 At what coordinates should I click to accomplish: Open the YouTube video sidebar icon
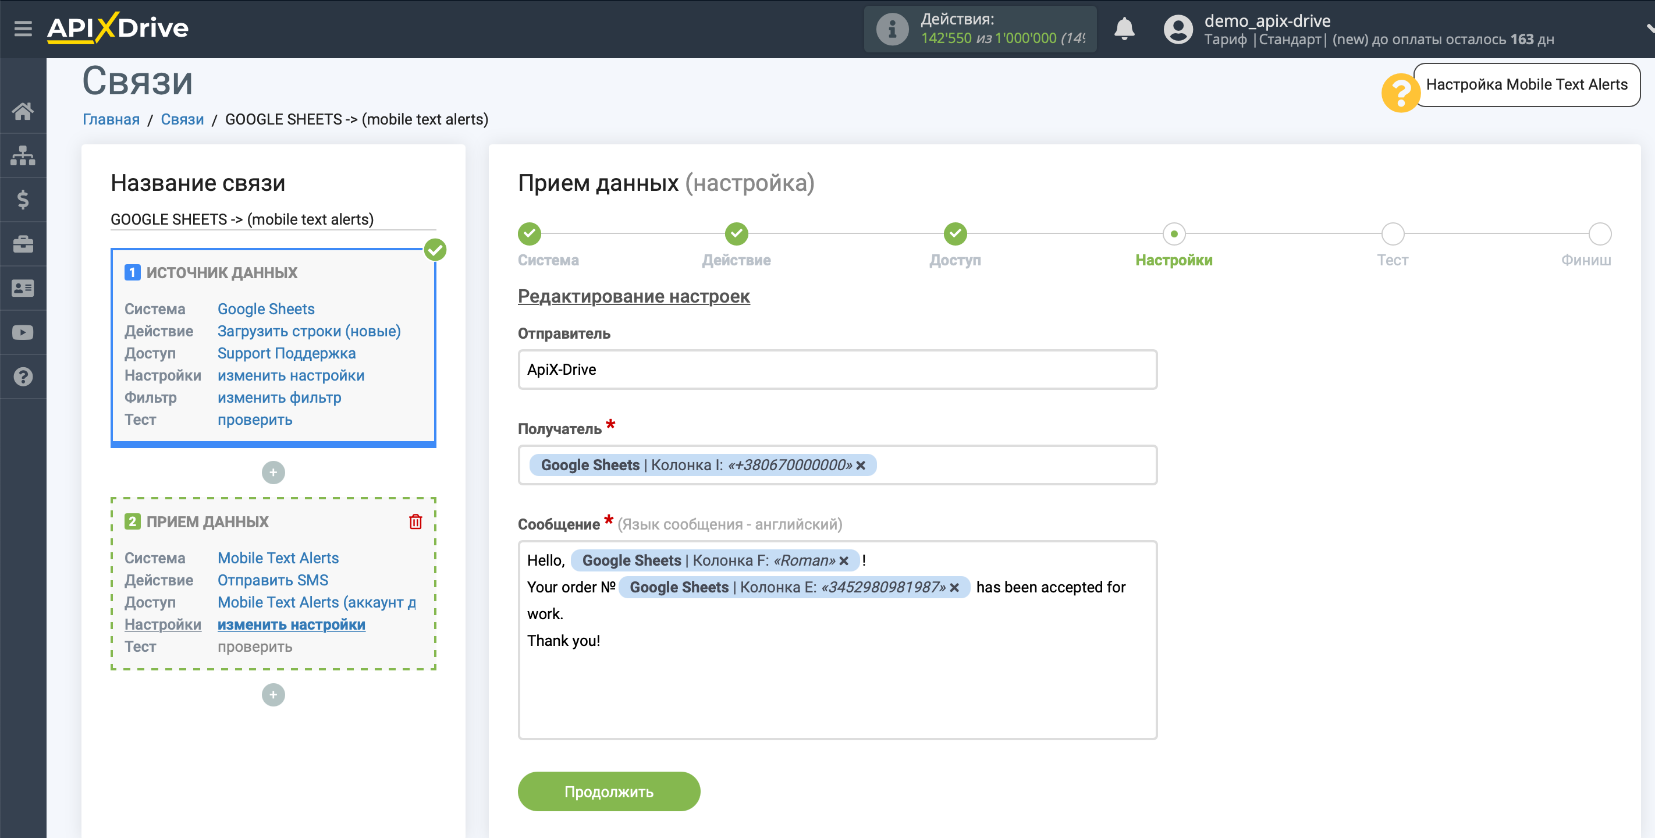[x=23, y=332]
